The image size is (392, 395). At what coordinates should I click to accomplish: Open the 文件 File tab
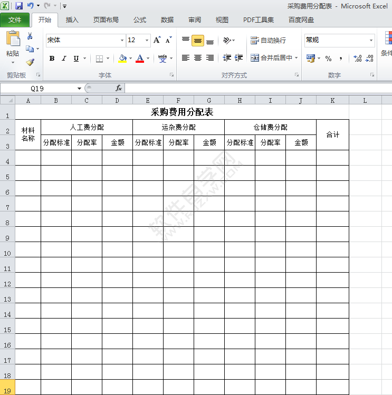[x=15, y=20]
